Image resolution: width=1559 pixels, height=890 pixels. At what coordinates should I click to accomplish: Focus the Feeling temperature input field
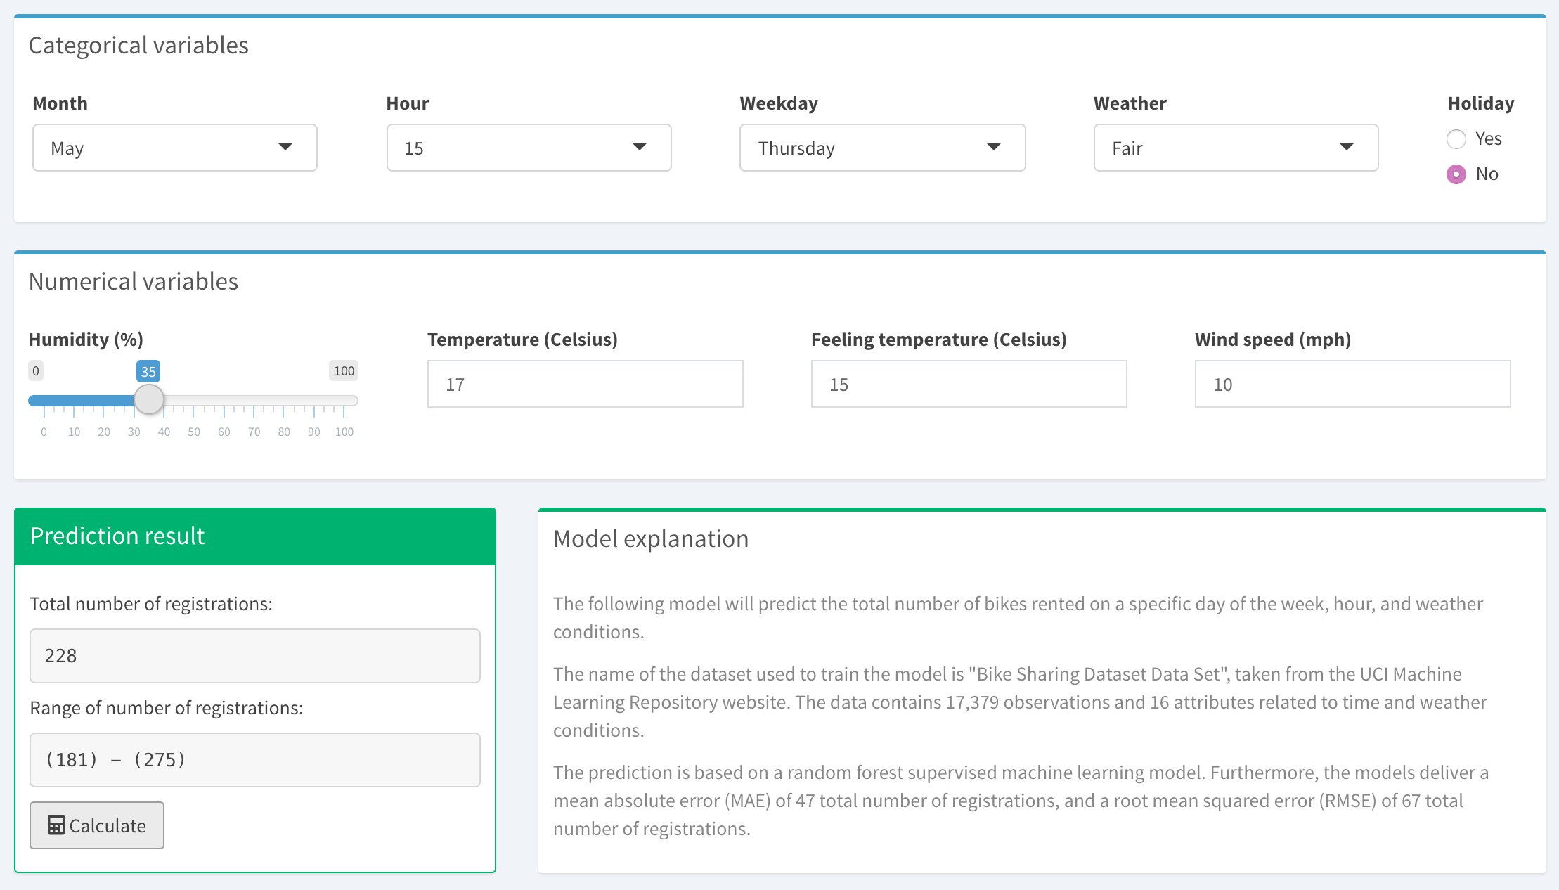click(969, 384)
